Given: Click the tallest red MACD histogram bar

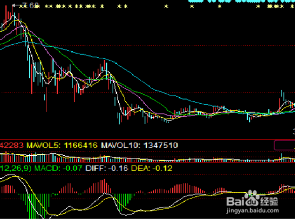Looking at the screenshot, I should [104, 186].
